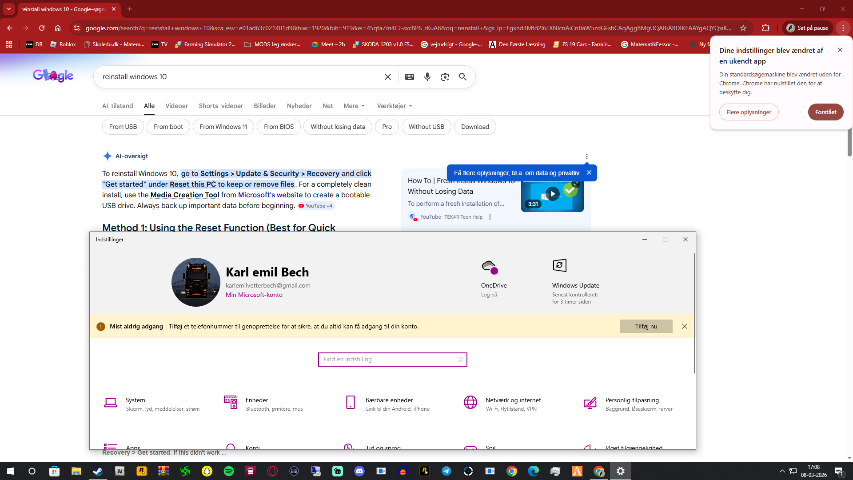Open Min Microsoft-konto link

[254, 295]
